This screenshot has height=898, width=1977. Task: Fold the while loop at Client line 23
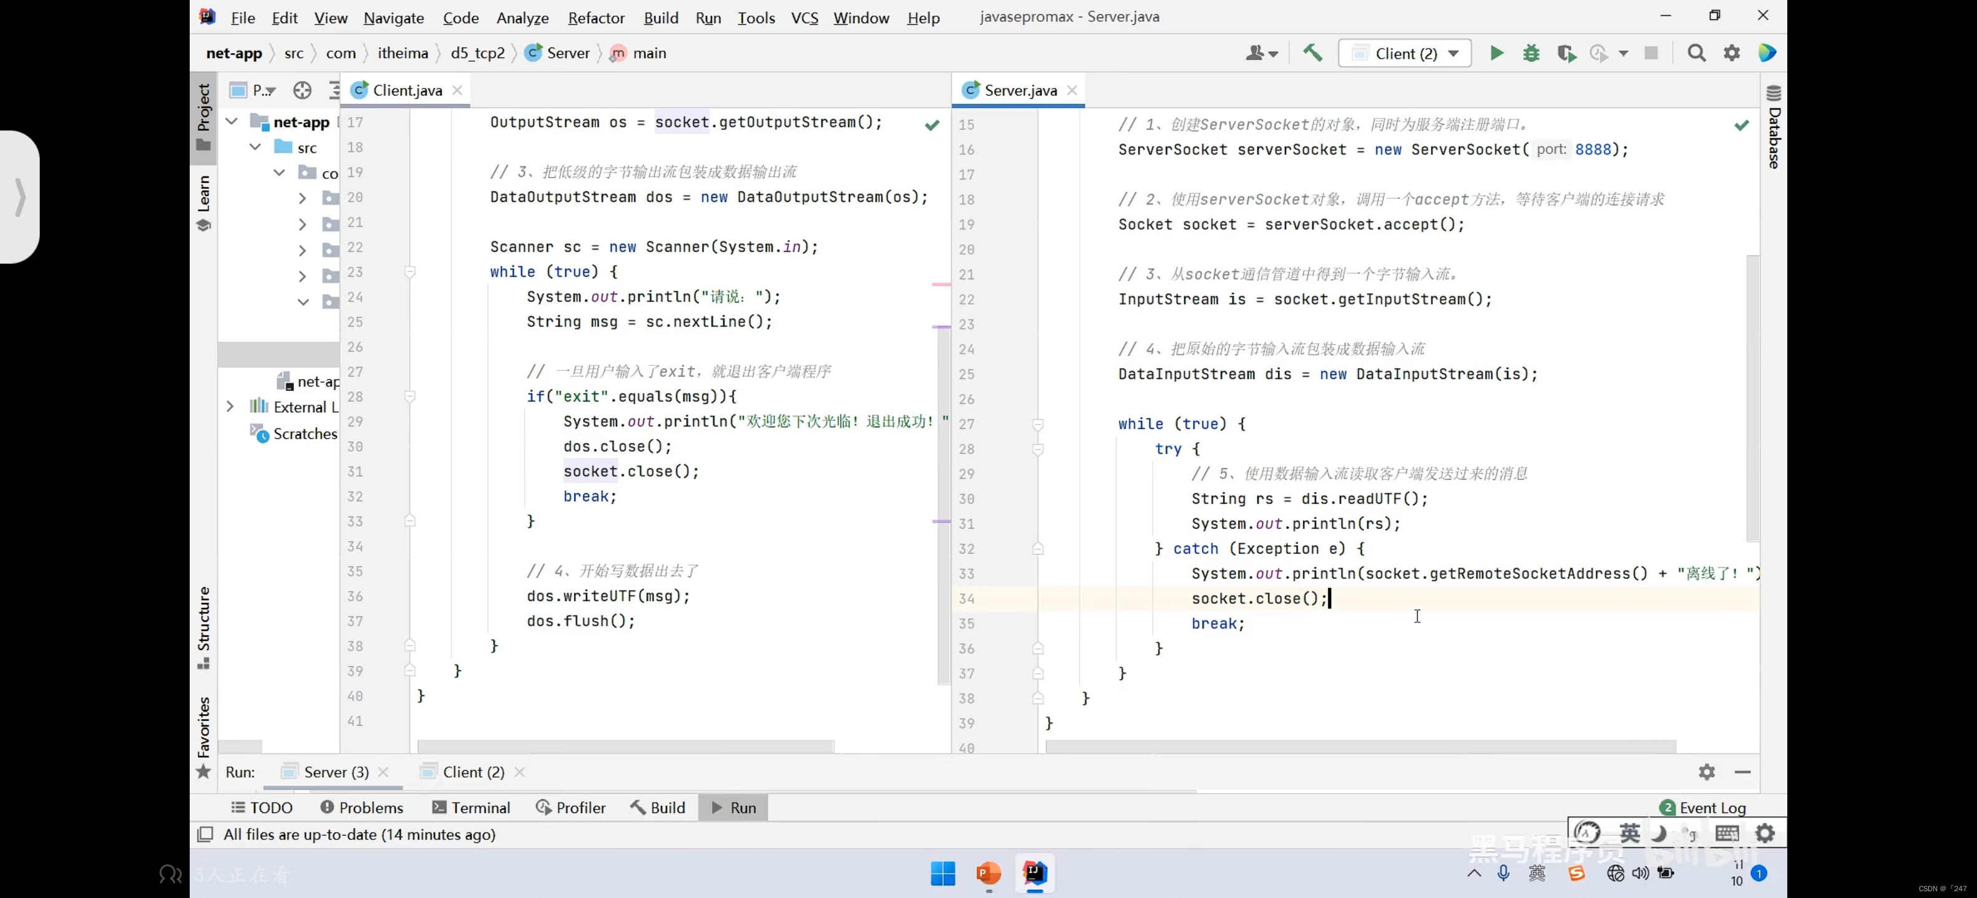click(410, 273)
